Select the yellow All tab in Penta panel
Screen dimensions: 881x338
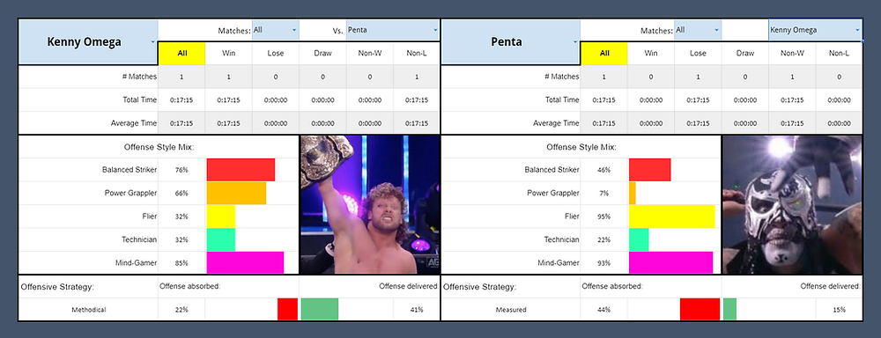point(604,54)
